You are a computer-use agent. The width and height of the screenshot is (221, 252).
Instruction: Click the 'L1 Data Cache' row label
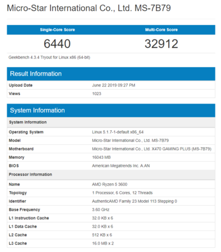pyautogui.click(x=23, y=226)
